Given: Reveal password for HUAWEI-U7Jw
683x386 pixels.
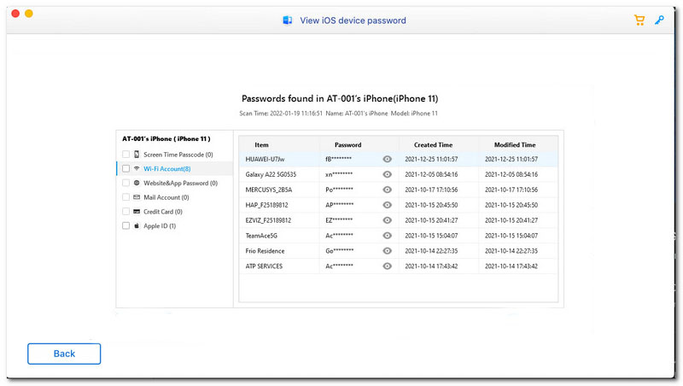Looking at the screenshot, I should [388, 159].
